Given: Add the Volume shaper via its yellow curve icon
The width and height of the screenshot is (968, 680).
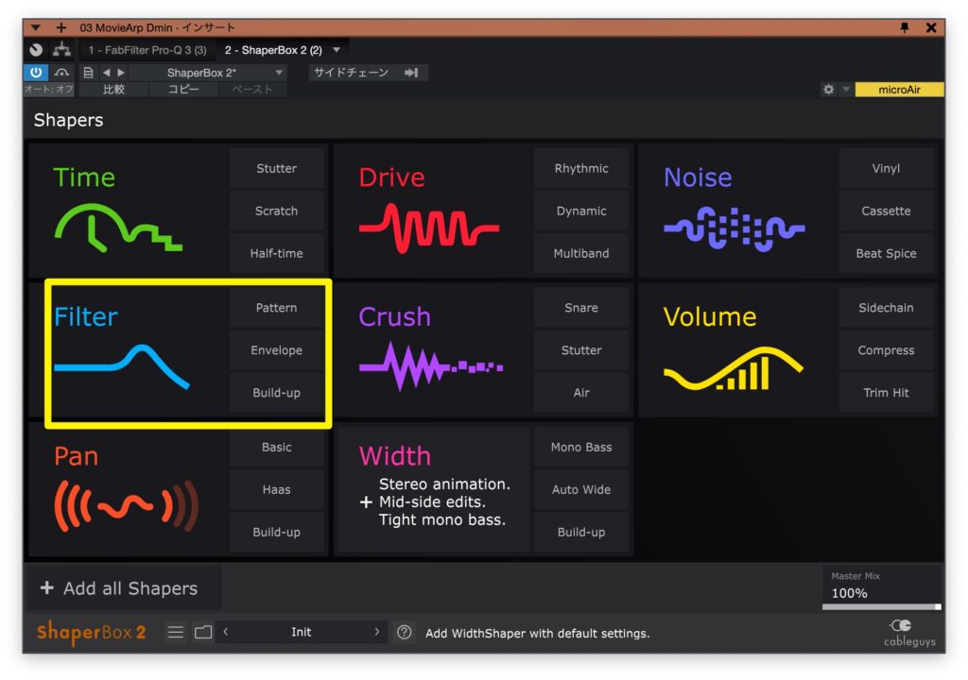Looking at the screenshot, I should click(x=733, y=369).
